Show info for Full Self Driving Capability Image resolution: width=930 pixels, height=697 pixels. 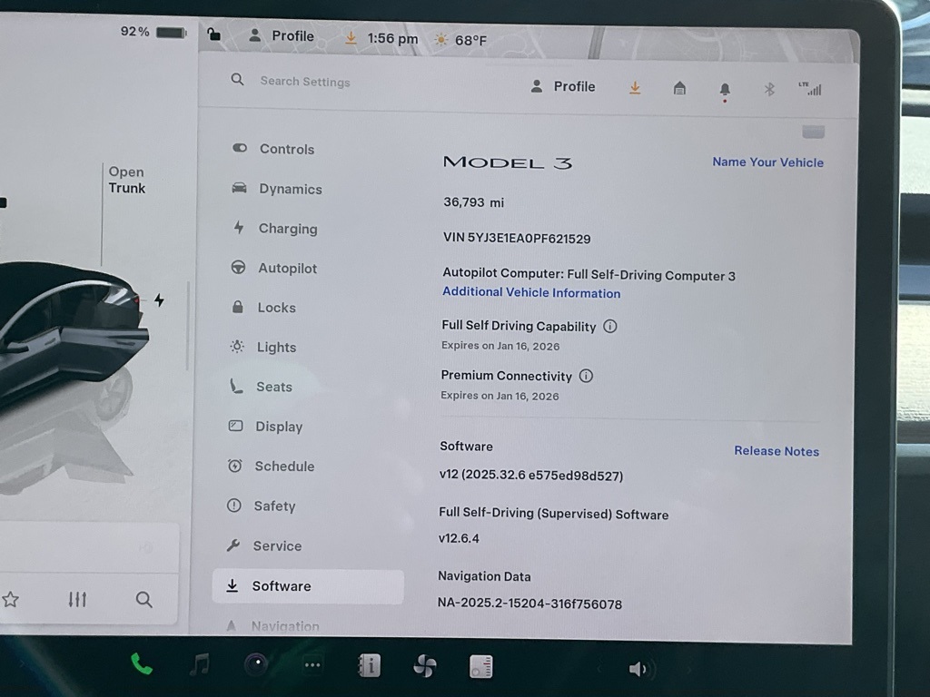click(610, 327)
